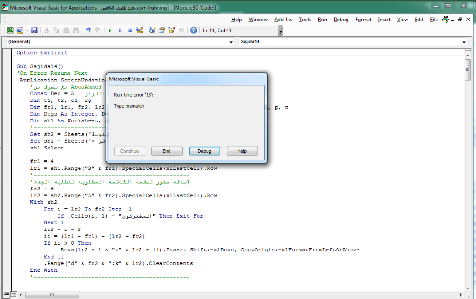
Task: Minimize the Module30 code window inside the editor
Action: point(453,20)
